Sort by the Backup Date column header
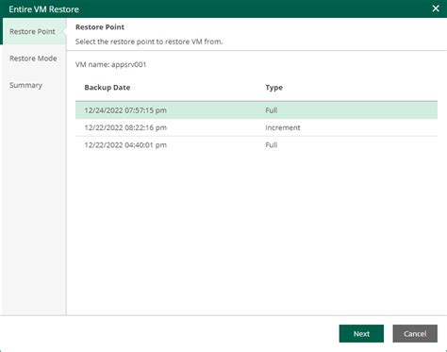The height and width of the screenshot is (352, 447). (x=108, y=88)
